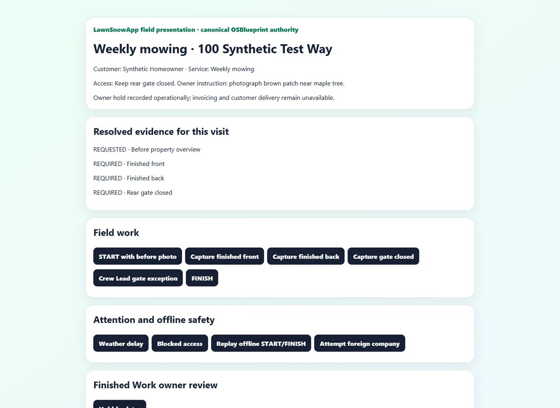Select the REQUIRED Finished front line

(x=129, y=164)
